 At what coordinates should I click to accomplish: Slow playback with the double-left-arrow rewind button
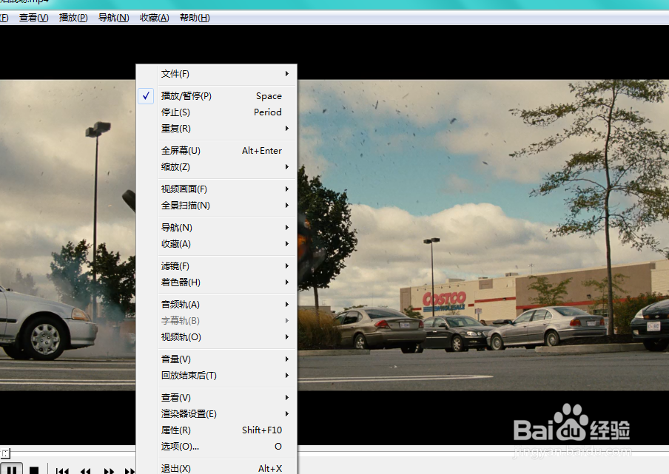point(86,470)
